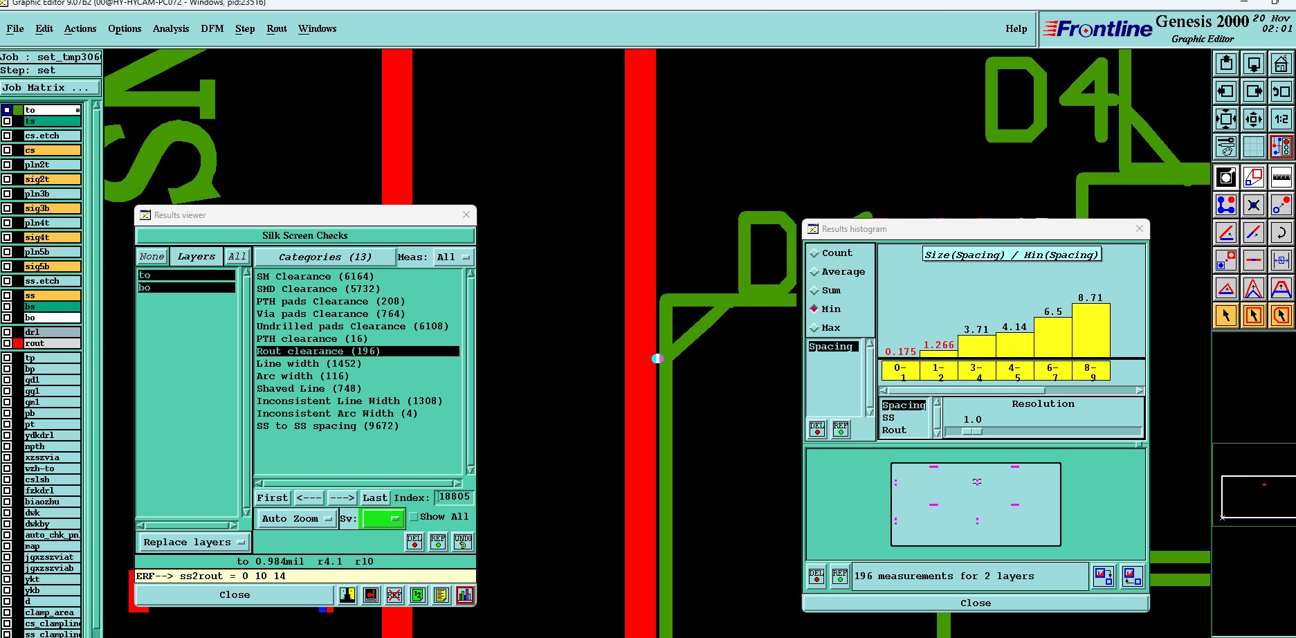Open the Job Matrix ... button
1296x638 pixels.
tap(50, 88)
